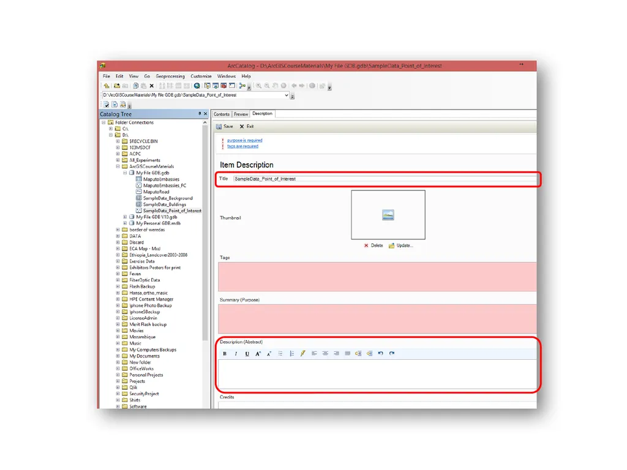
Task: Open the File menu
Action: pyautogui.click(x=107, y=76)
